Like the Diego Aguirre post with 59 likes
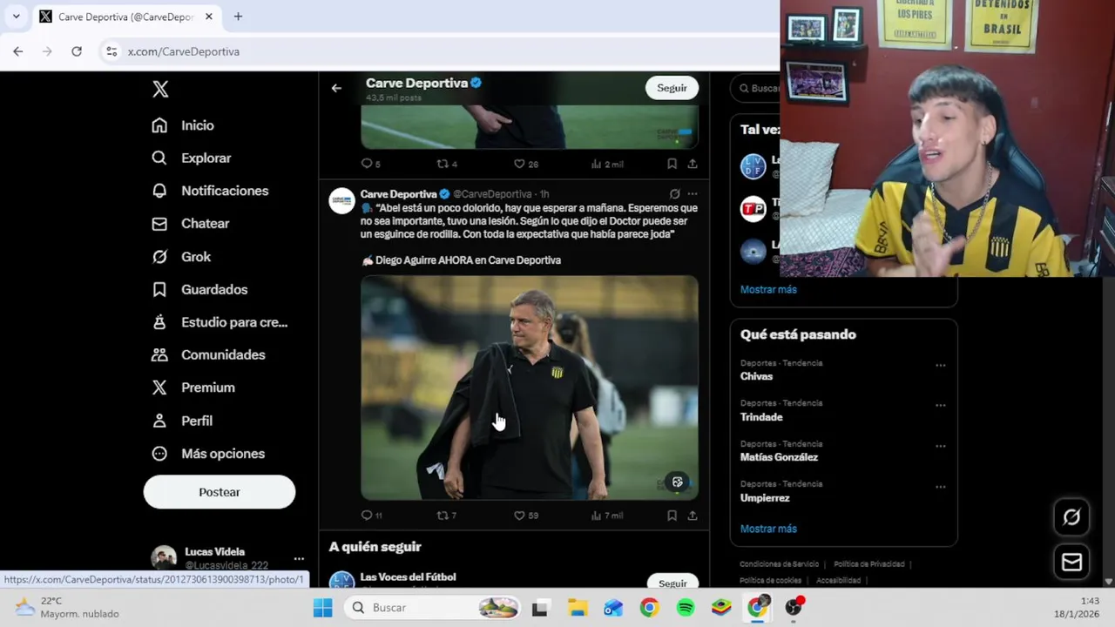Image resolution: width=1115 pixels, height=627 pixels. click(525, 516)
